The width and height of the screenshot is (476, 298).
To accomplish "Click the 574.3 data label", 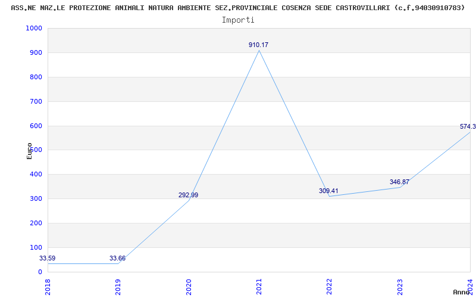I will pyautogui.click(x=468, y=127).
